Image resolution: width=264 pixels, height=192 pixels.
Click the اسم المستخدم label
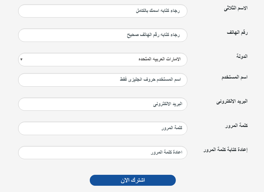pos(235,77)
